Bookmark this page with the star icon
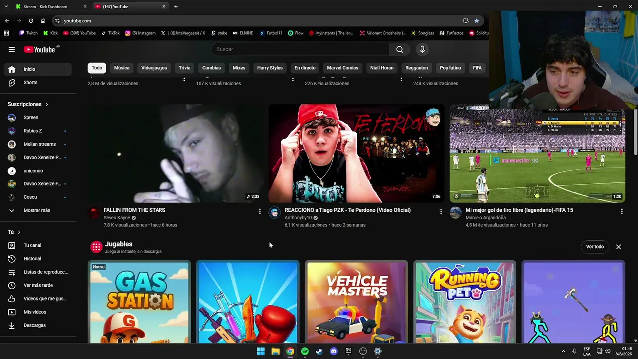638x359 pixels. pos(477,21)
